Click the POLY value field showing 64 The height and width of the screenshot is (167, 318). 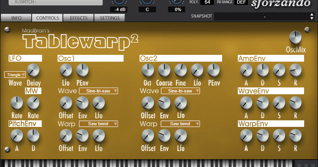pos(207,2)
